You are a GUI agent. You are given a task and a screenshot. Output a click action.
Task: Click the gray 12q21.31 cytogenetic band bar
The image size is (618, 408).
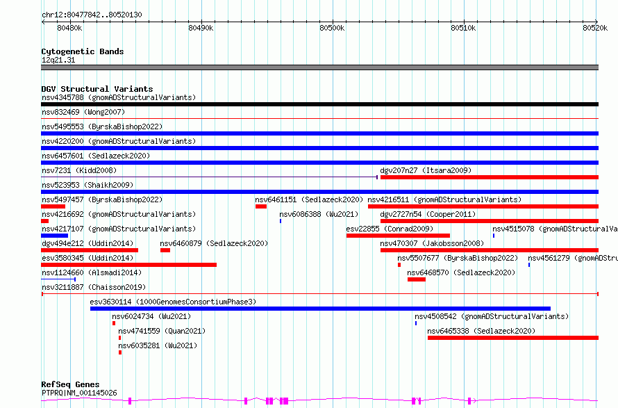point(319,67)
